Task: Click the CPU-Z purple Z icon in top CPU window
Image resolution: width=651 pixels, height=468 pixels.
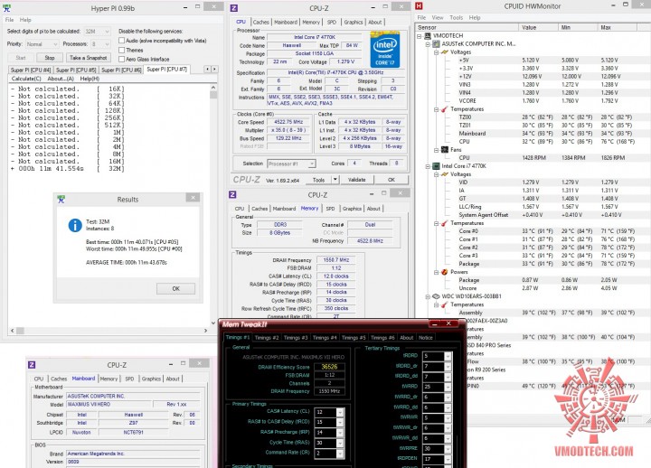Action: pyautogui.click(x=234, y=8)
